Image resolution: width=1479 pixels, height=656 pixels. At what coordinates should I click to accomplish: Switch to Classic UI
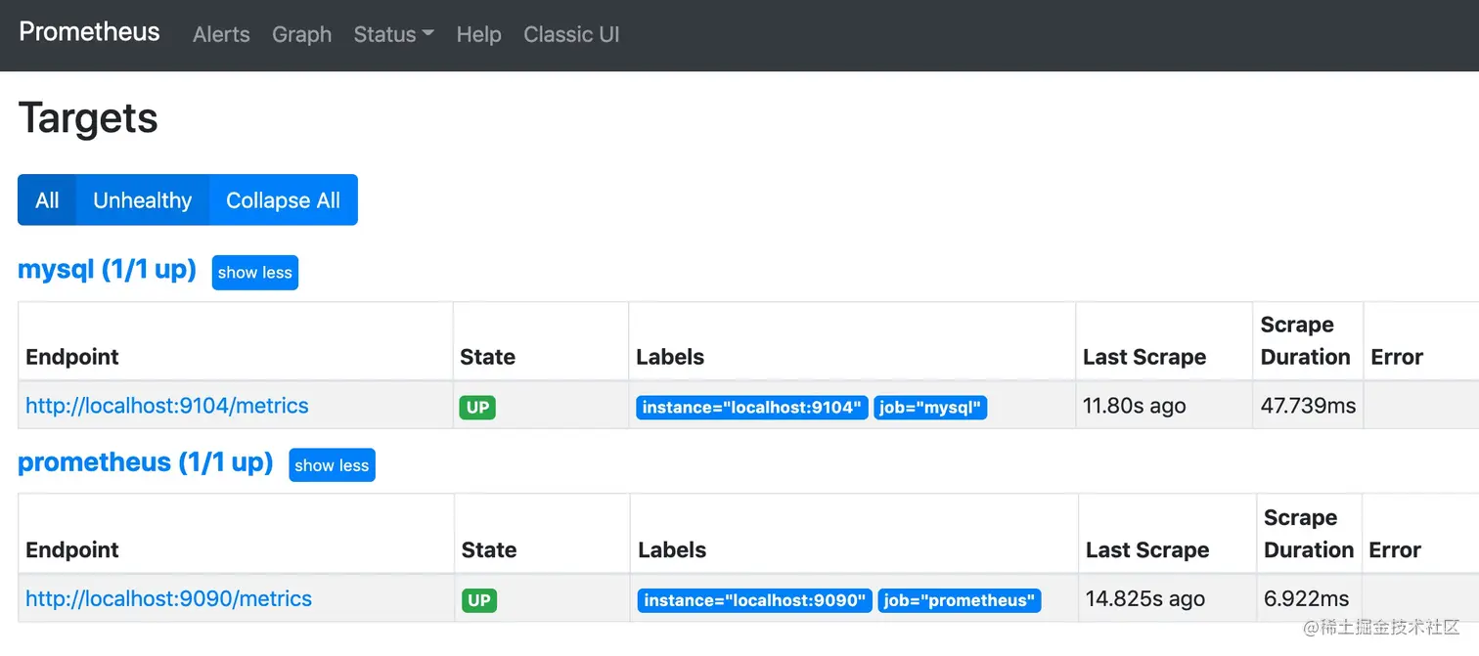pos(571,34)
